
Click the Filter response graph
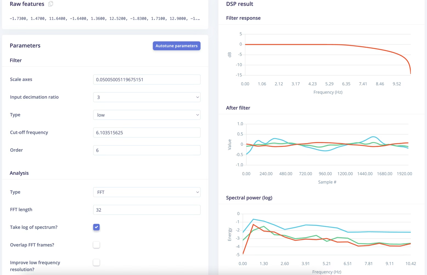(x=328, y=55)
